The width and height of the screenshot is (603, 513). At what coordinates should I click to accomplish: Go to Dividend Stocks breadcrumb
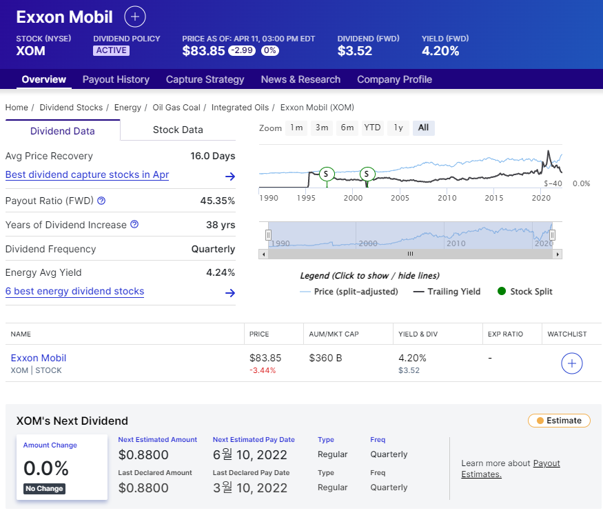point(71,108)
